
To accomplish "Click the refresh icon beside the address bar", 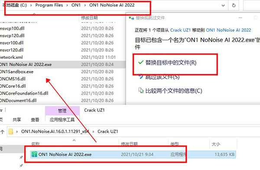I will 234,6.
